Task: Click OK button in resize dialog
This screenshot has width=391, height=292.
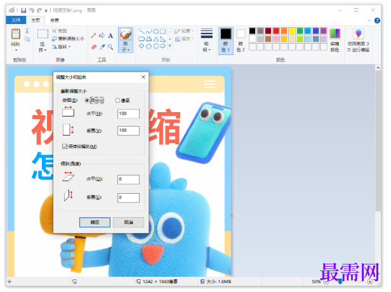Action: pyautogui.click(x=95, y=222)
